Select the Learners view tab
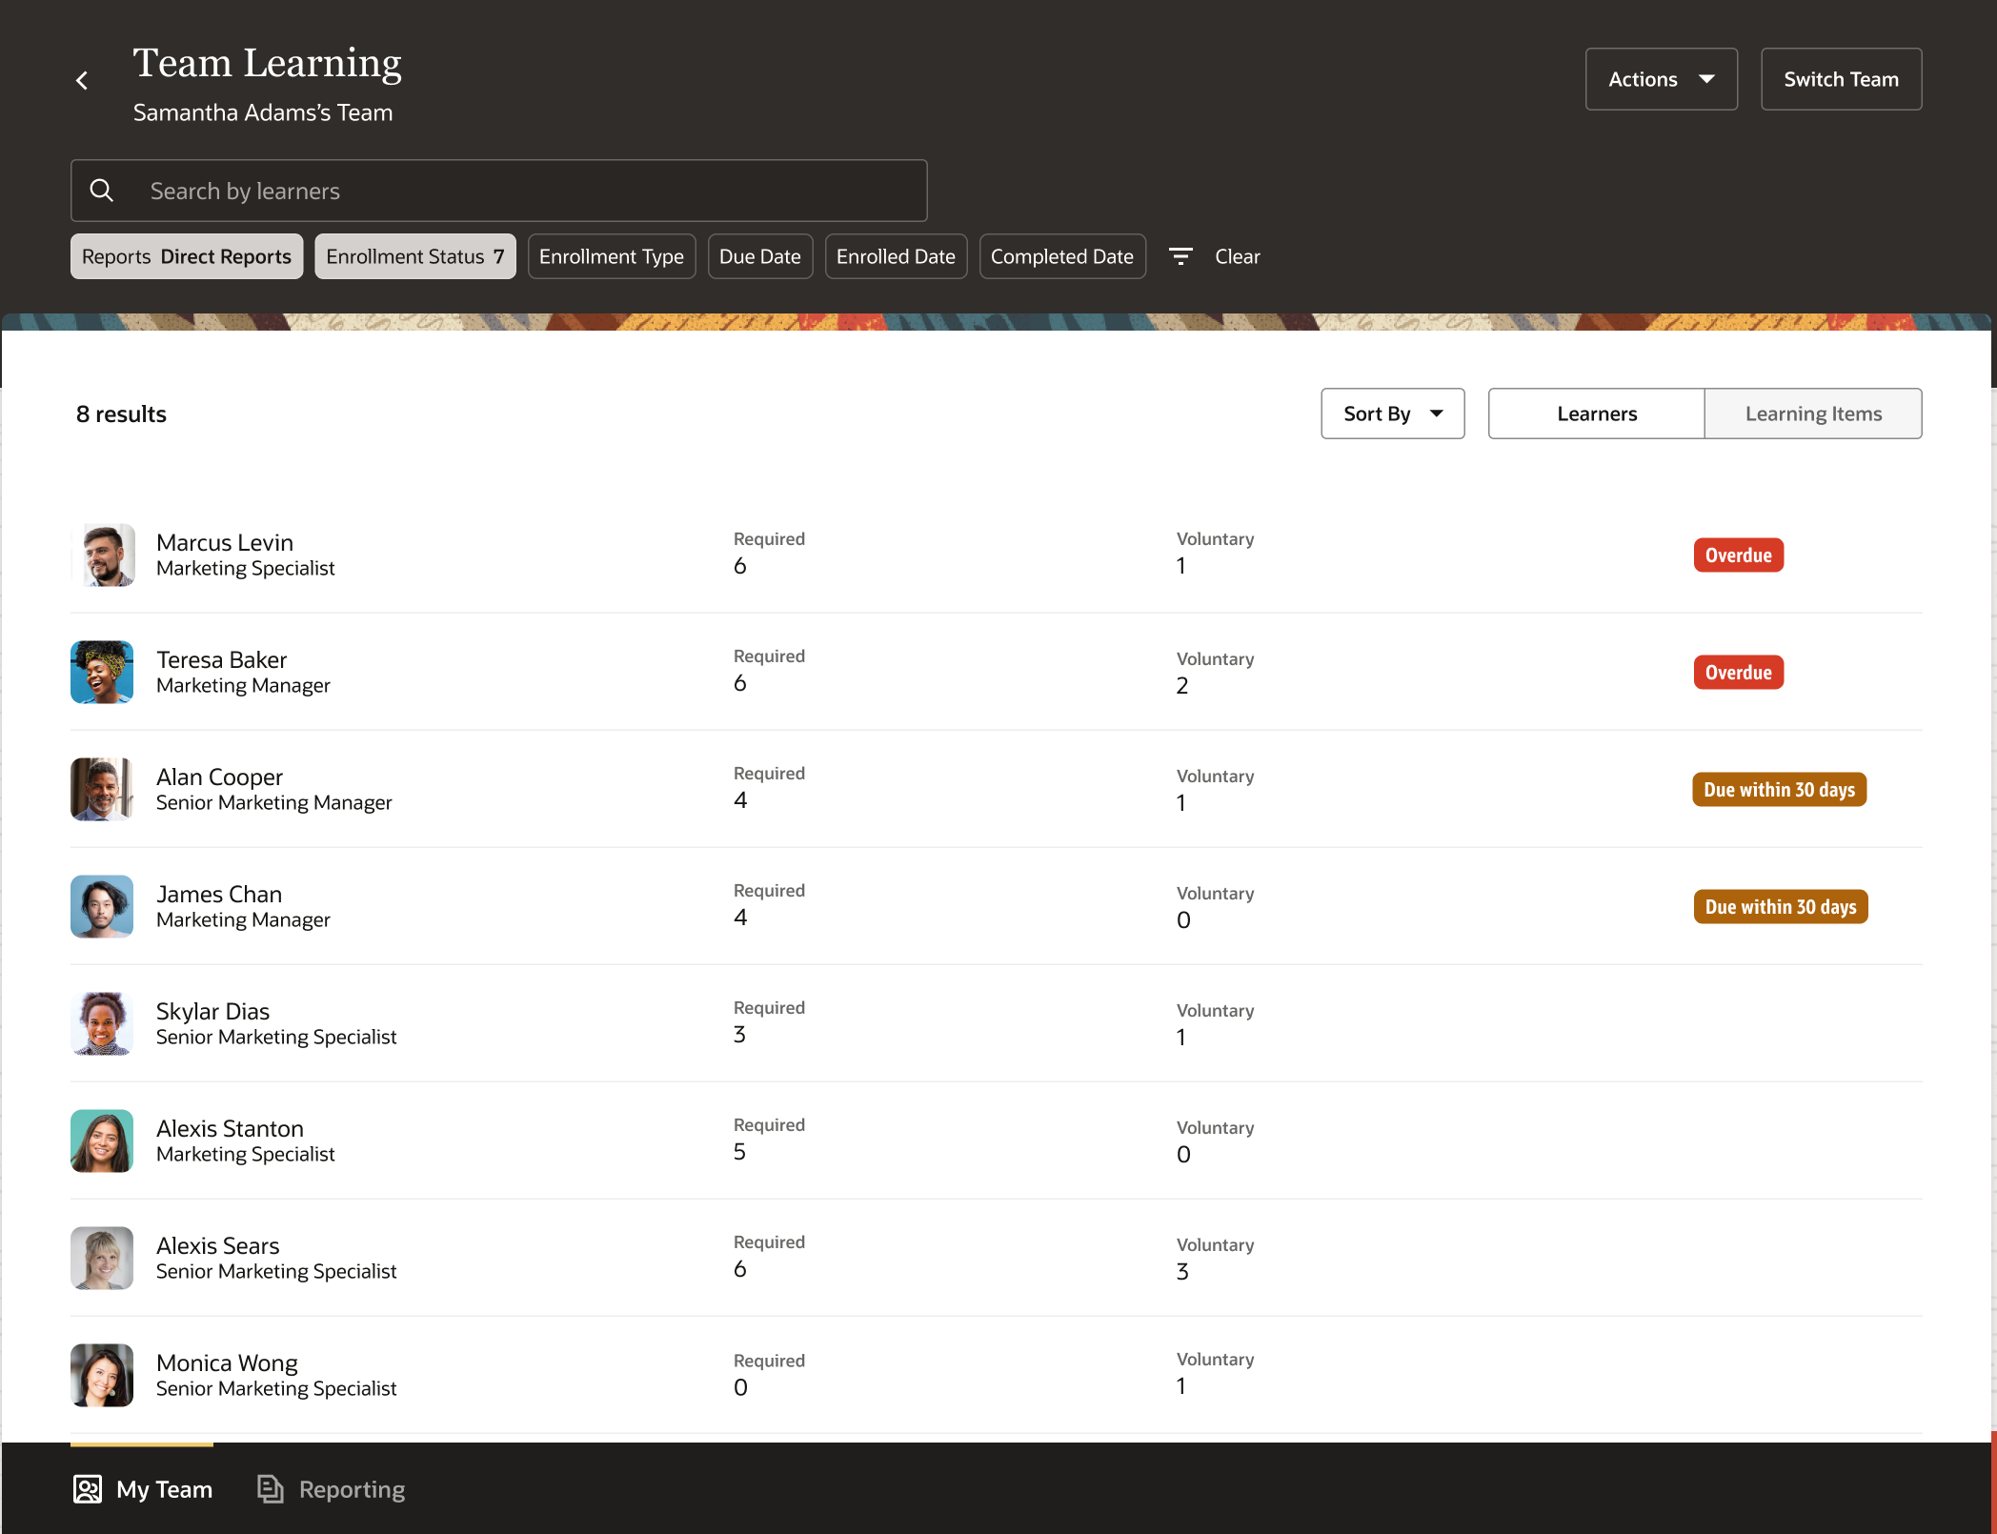 tap(1596, 414)
